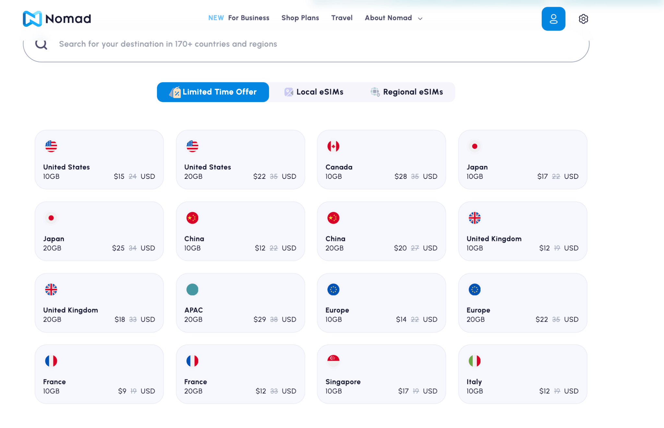Click the United States 10GB title
664x428 pixels.
[x=66, y=167]
